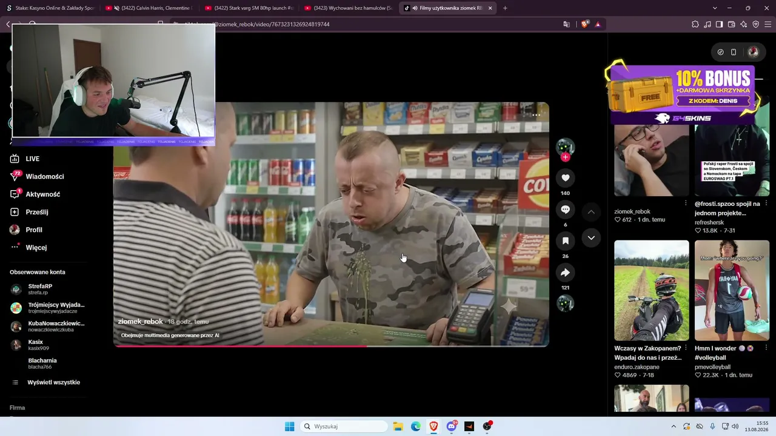Open Leo AI sparkle icon
Screen dimensions: 776x436
[743, 24]
